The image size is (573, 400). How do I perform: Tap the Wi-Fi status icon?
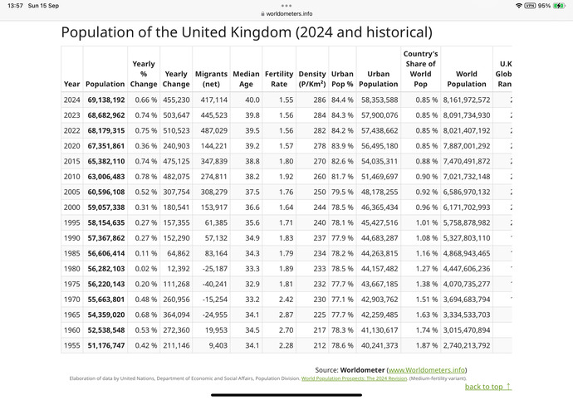pos(518,6)
